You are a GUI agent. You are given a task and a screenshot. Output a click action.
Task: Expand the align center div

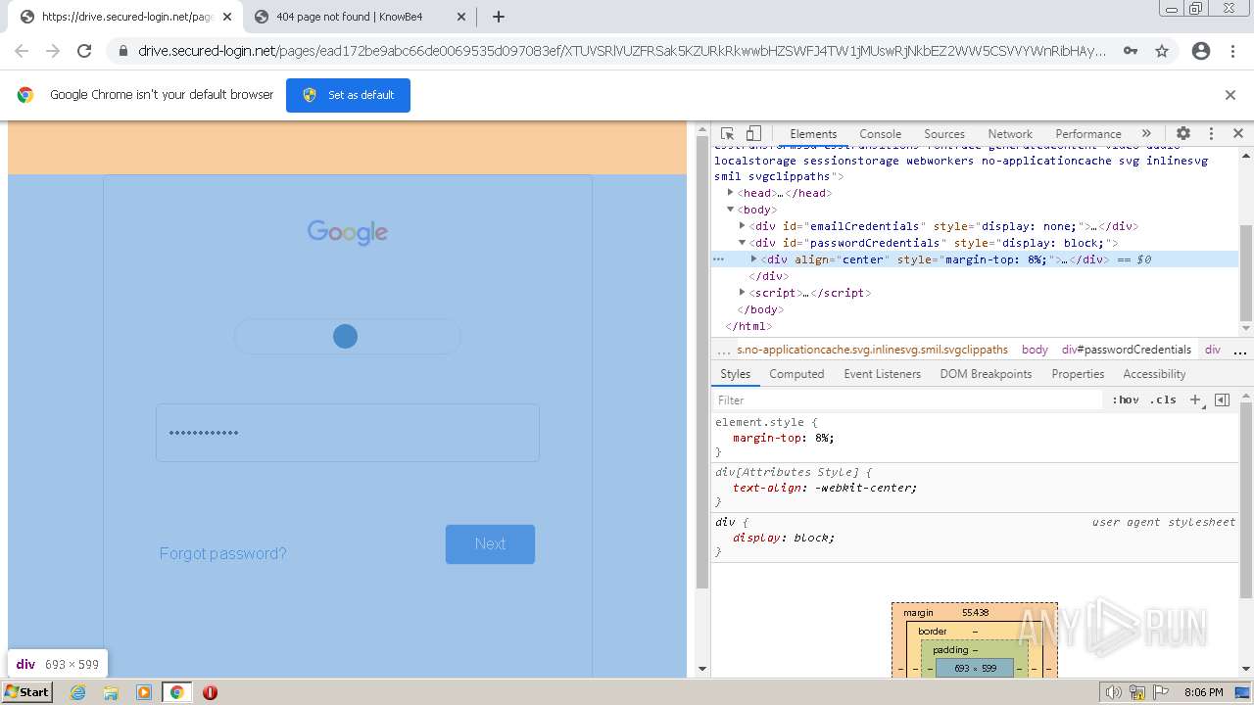(x=754, y=259)
